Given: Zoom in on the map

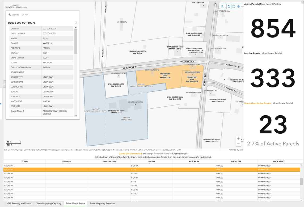Looking at the screenshot, I should click(x=238, y=139).
